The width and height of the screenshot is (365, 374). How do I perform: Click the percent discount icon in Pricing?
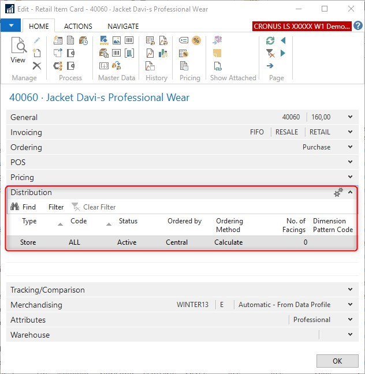click(x=196, y=40)
